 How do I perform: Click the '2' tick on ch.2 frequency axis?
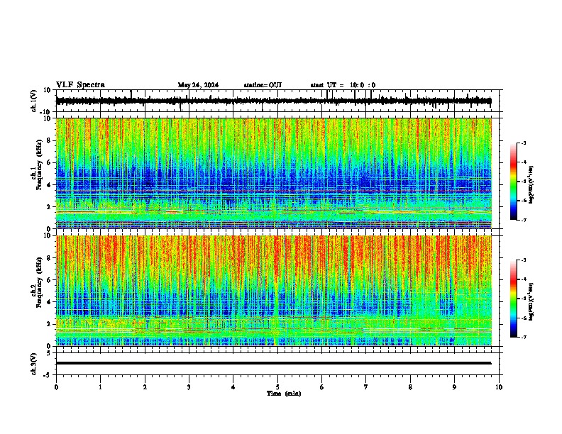click(49, 324)
